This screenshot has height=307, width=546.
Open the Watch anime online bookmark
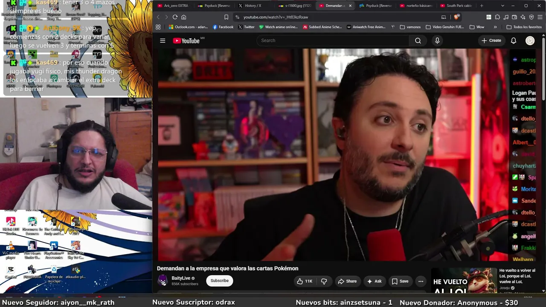click(278, 27)
